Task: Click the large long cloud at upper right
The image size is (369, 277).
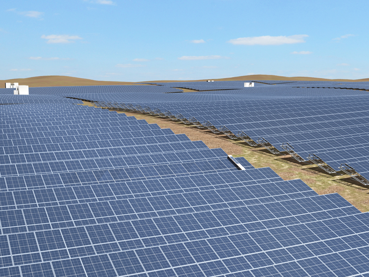Action: coord(268,40)
